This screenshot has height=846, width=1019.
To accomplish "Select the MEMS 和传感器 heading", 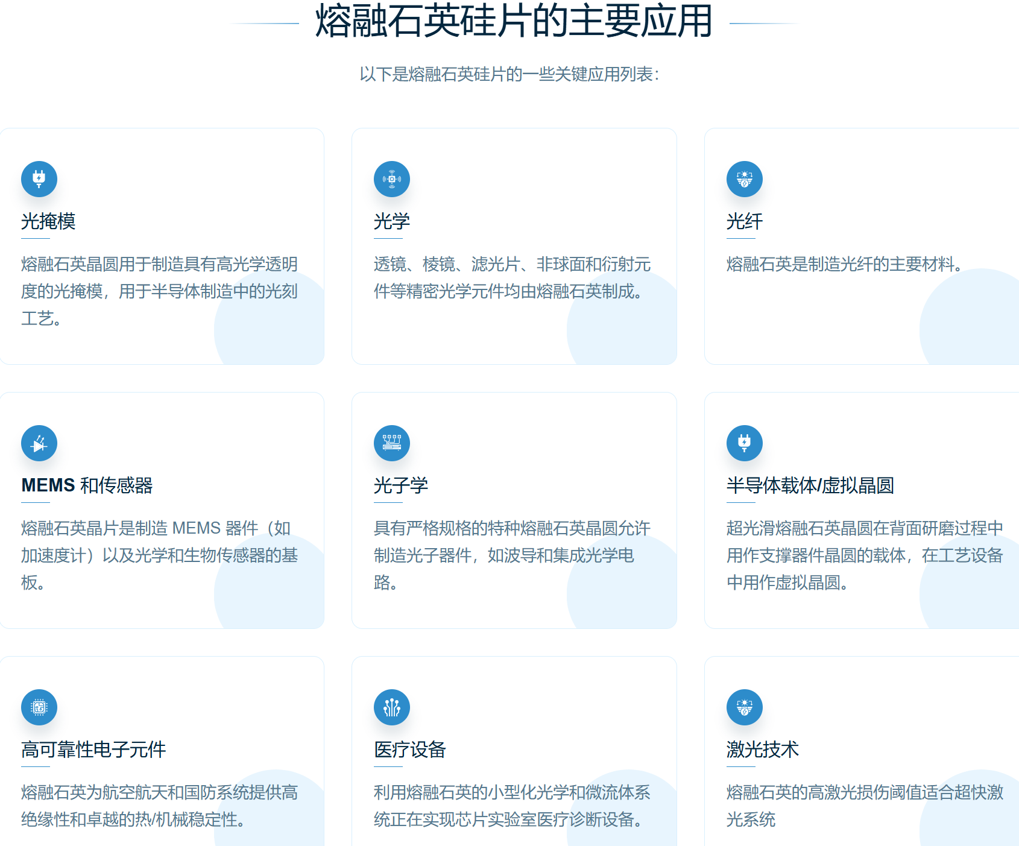I will 87,485.
